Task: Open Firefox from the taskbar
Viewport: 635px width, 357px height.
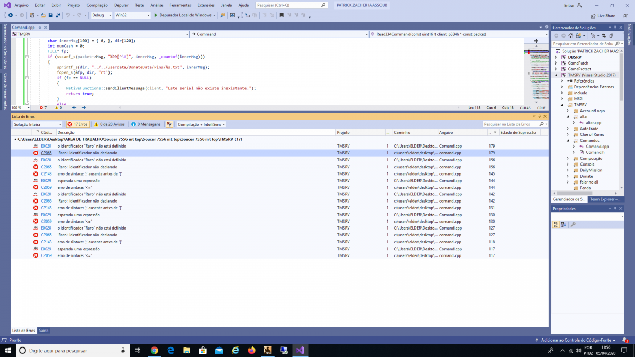Action: 251,350
